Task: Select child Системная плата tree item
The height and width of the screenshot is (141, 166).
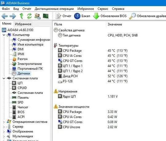Action: [27, 93]
